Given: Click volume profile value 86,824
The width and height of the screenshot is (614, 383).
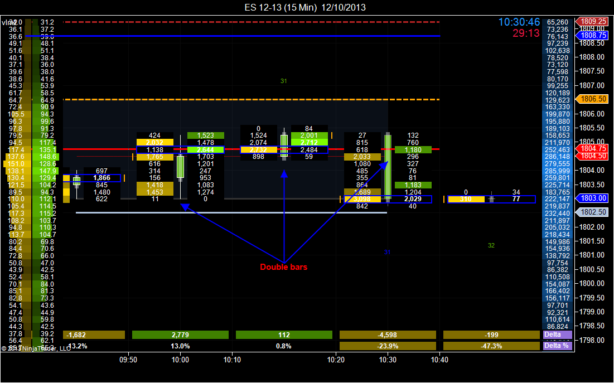Looking at the screenshot, I should tap(558, 326).
